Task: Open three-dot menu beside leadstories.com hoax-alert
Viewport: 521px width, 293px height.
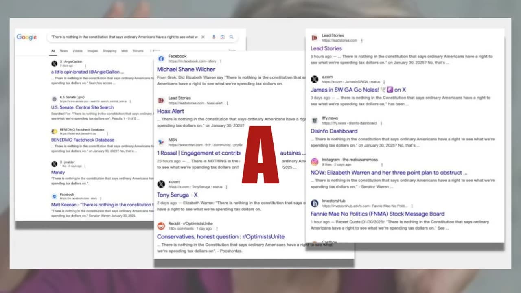Action: tap(227, 103)
